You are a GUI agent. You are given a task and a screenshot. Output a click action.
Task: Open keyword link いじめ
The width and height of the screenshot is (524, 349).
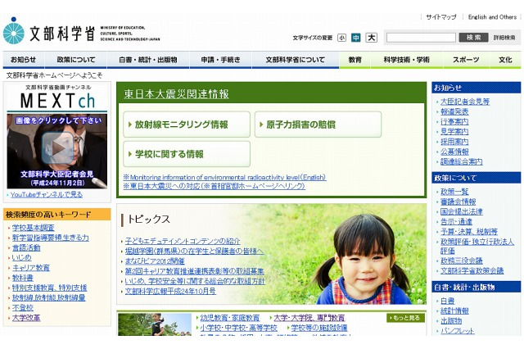[21, 257]
